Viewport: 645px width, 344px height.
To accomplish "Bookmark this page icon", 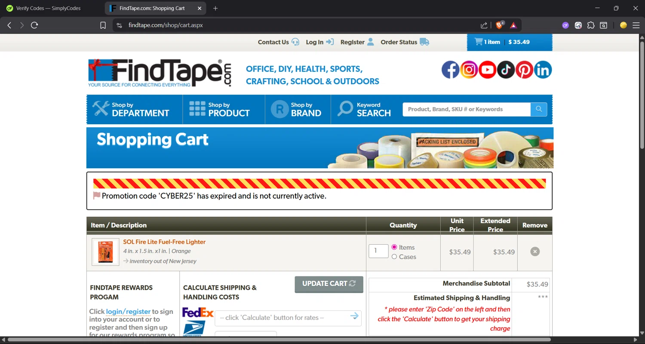I will point(103,25).
